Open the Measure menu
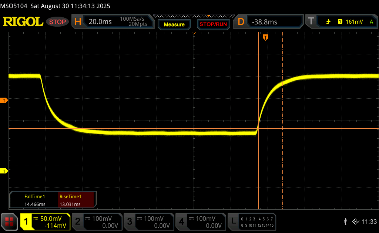The width and height of the screenshot is (379, 233). coord(174,24)
